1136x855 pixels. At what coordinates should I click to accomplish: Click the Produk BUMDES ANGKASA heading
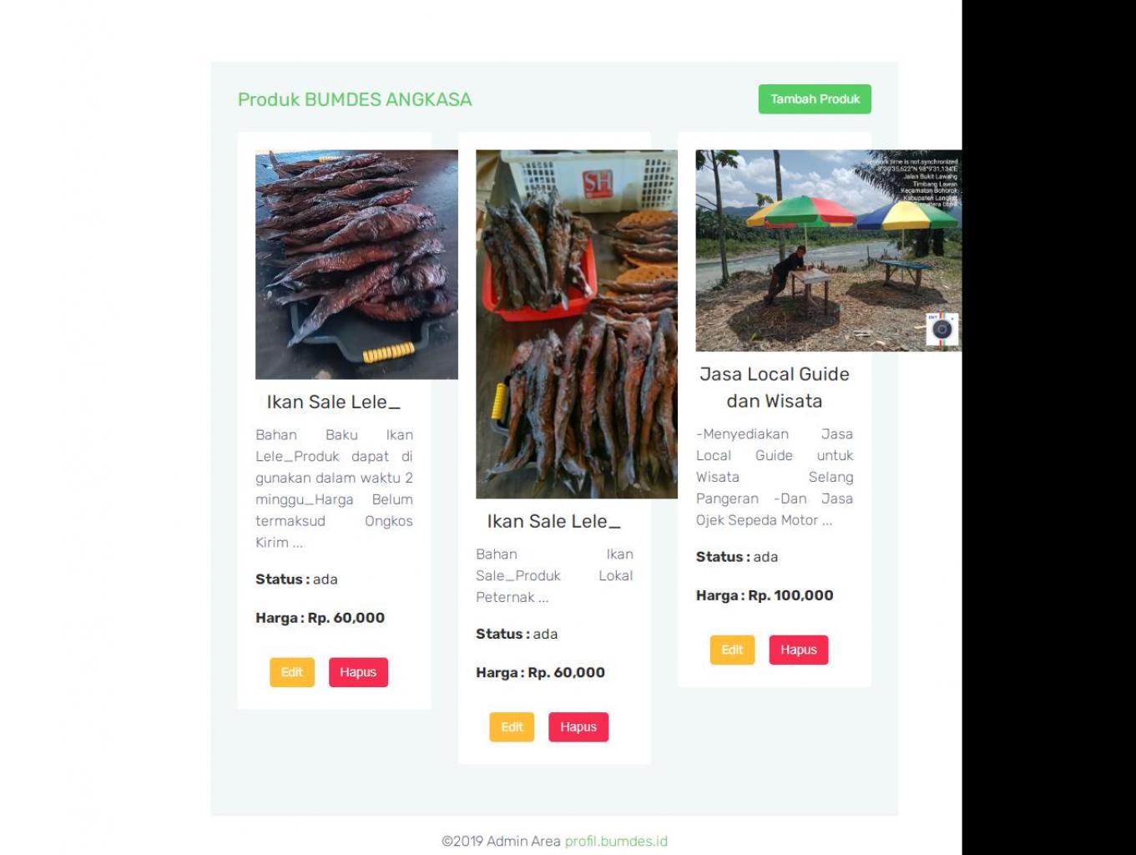tap(355, 99)
